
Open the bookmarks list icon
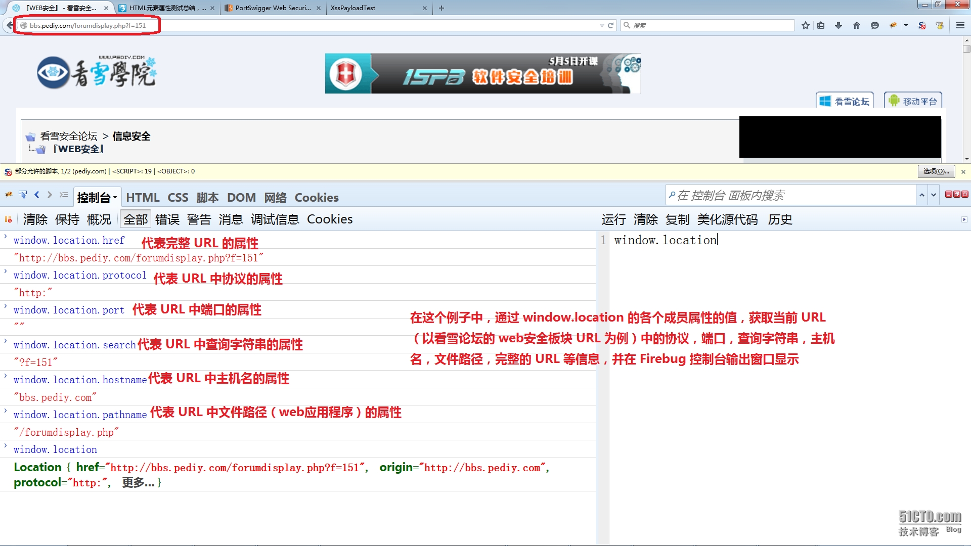point(821,25)
